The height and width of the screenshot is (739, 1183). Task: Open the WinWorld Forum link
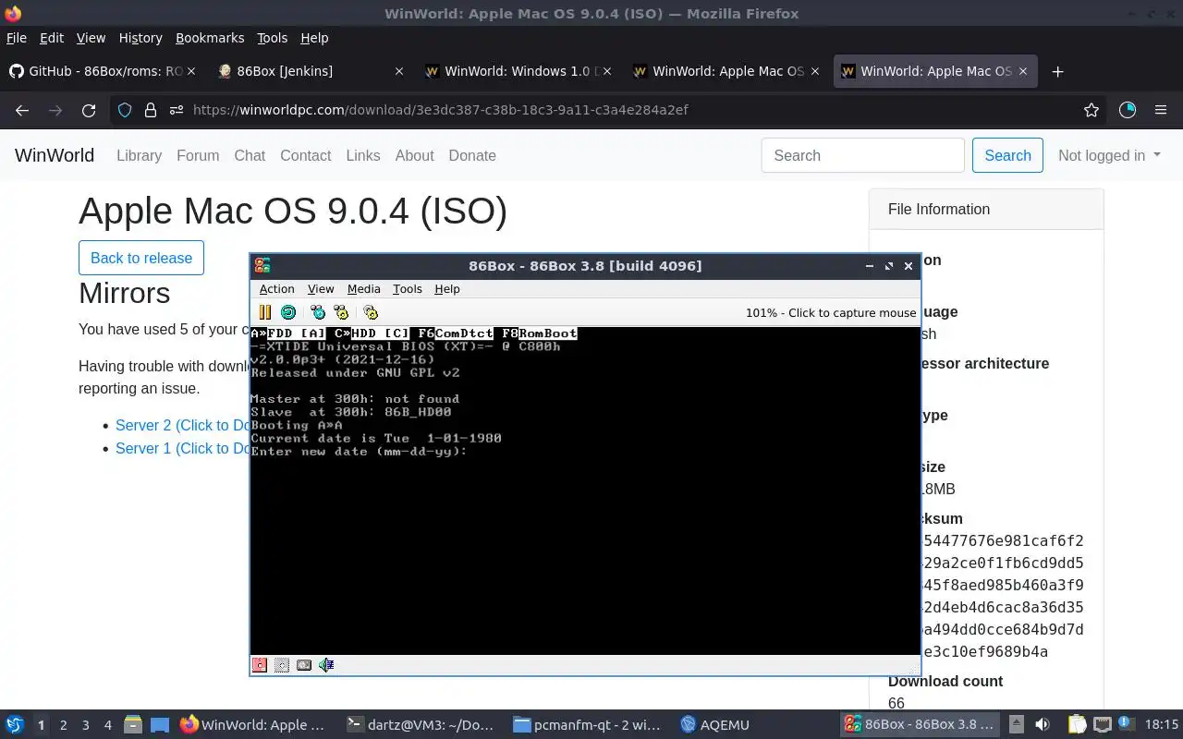[x=198, y=155]
